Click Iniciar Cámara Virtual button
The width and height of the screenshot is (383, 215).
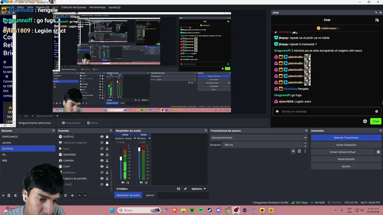point(343,152)
